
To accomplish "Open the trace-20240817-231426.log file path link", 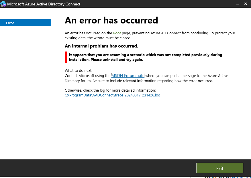I will pyautogui.click(x=112, y=95).
